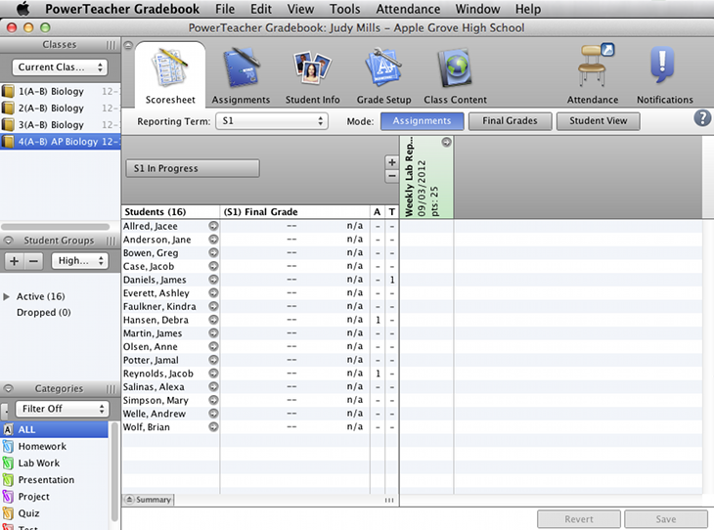Click arrow icon next to Case, Jacob
The image size is (714, 530).
(213, 266)
